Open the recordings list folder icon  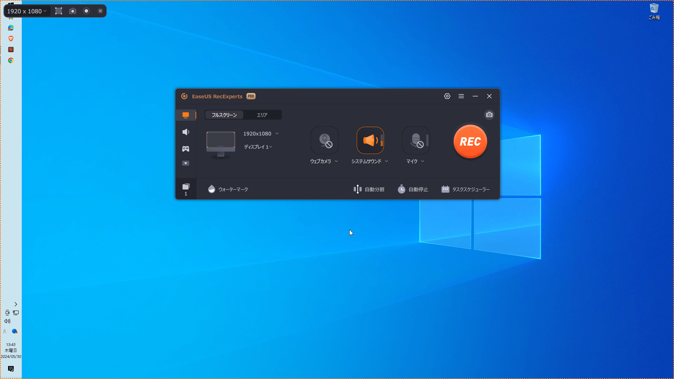tap(186, 187)
